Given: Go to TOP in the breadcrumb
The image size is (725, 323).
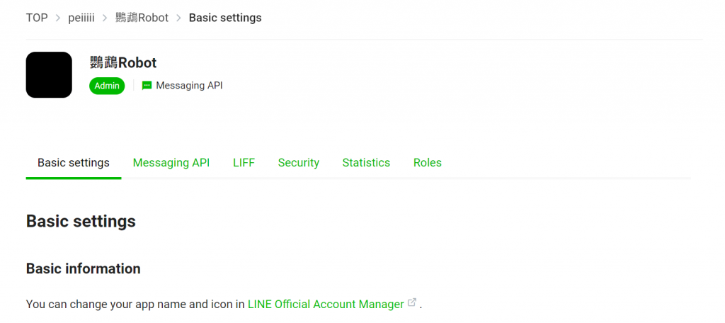Looking at the screenshot, I should pyautogui.click(x=37, y=18).
